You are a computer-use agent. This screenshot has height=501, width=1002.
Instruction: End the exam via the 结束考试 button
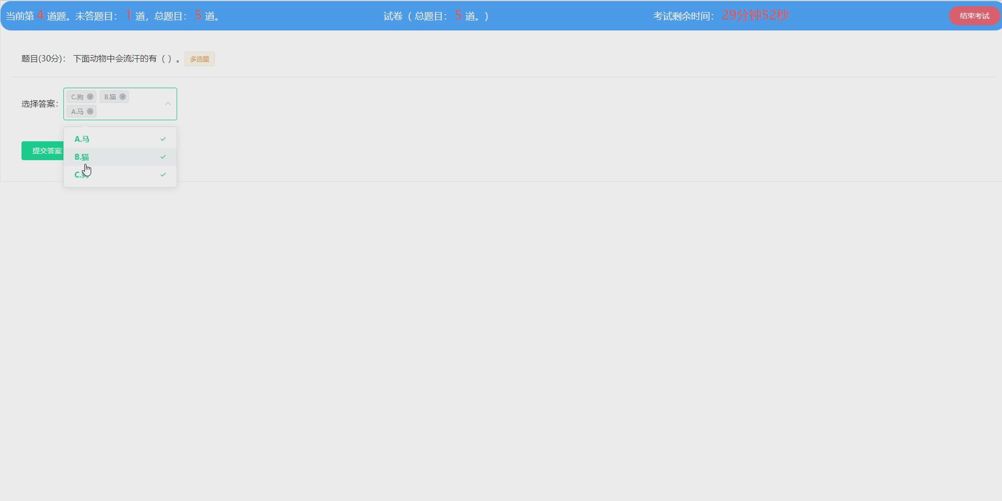pyautogui.click(x=974, y=15)
